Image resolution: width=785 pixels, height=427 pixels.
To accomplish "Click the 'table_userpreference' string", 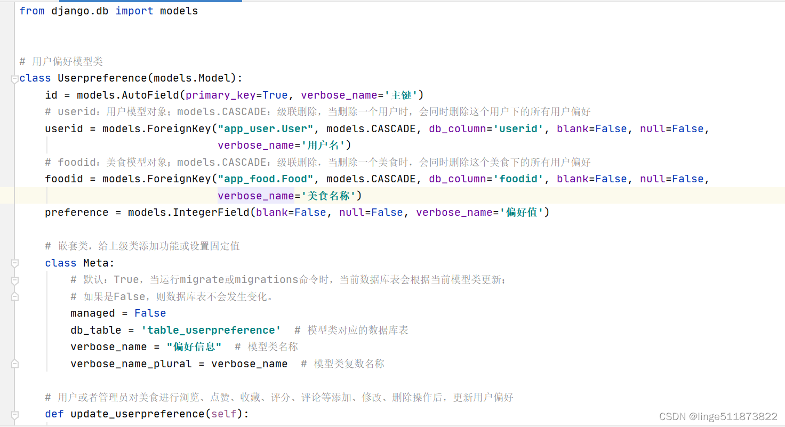I will point(211,330).
